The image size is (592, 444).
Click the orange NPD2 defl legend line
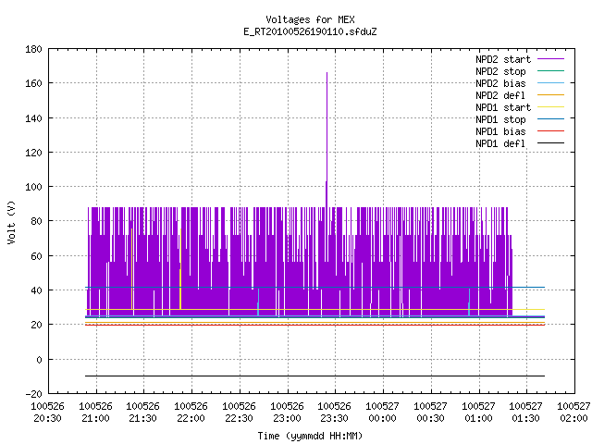[551, 95]
